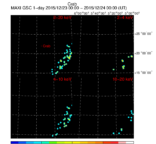
Task: Click the green section of color bar
Action: click(53, 142)
